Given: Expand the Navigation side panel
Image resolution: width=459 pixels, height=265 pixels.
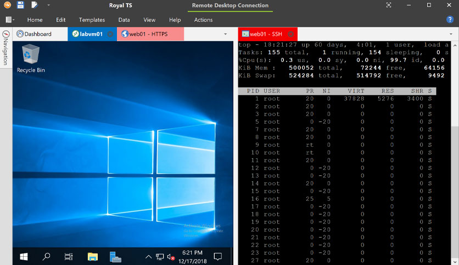Looking at the screenshot, I should coord(6,48).
